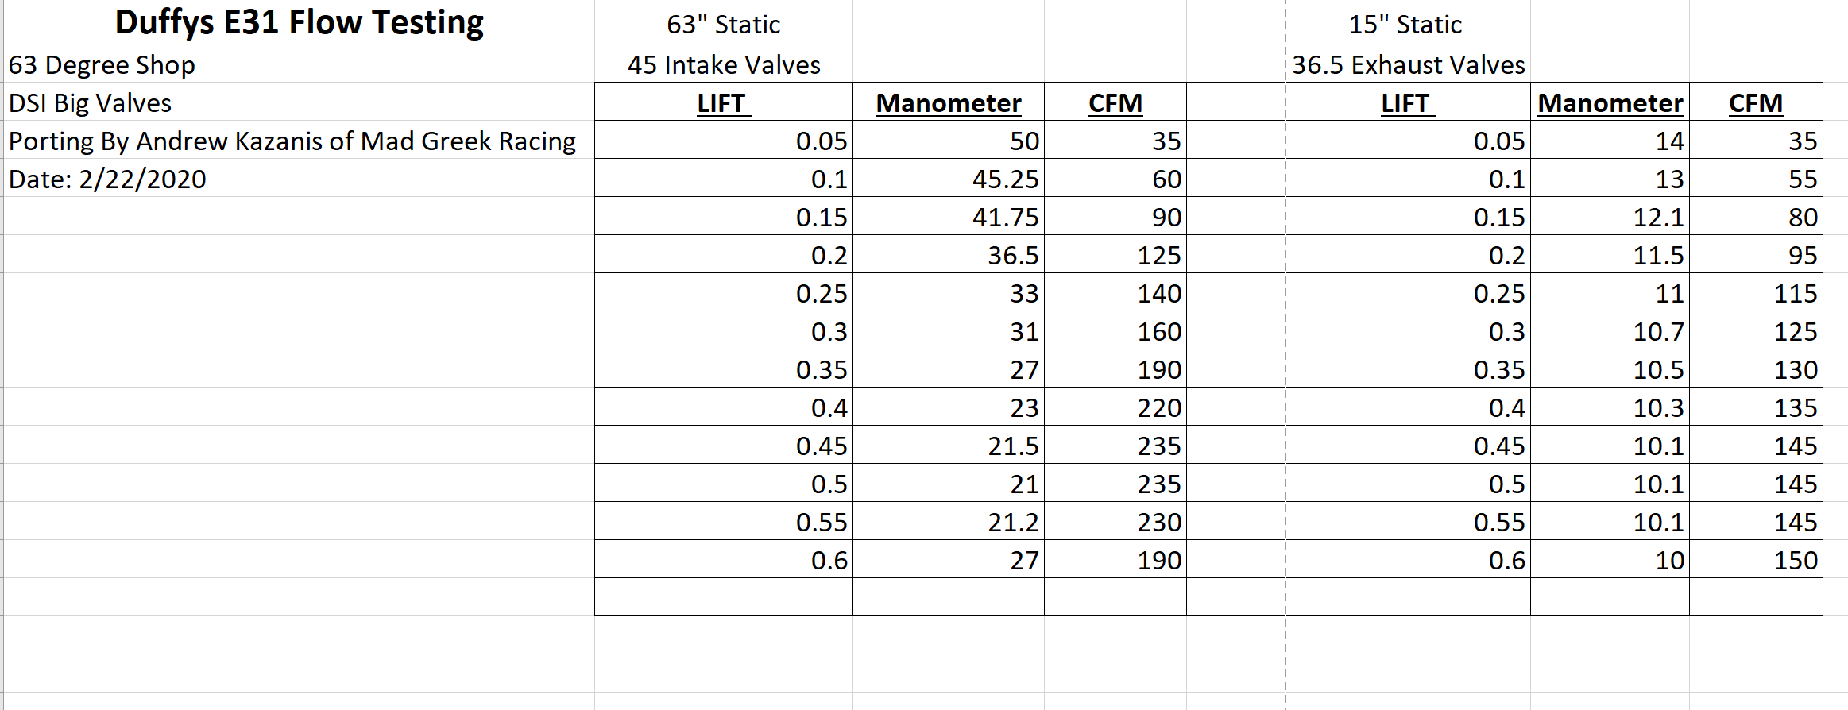This screenshot has width=1848, height=710.
Task: Select the intake CFM column header
Action: pyautogui.click(x=1115, y=102)
